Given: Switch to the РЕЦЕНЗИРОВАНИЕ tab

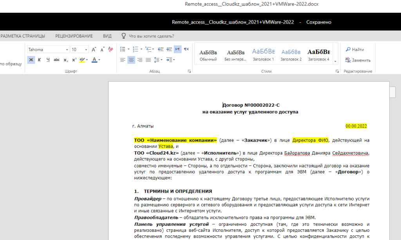Looking at the screenshot, I should point(74,36).
